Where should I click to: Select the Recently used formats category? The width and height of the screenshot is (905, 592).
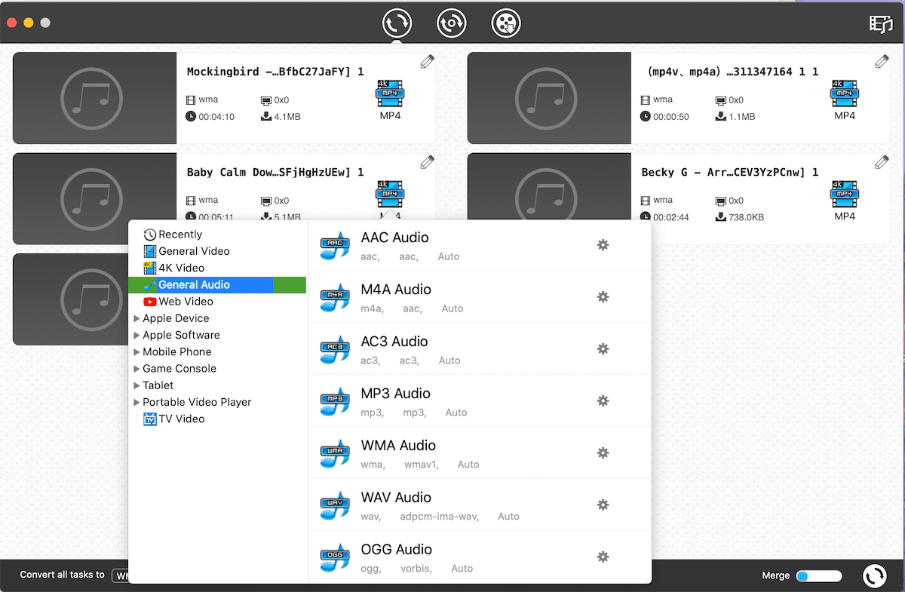click(180, 235)
